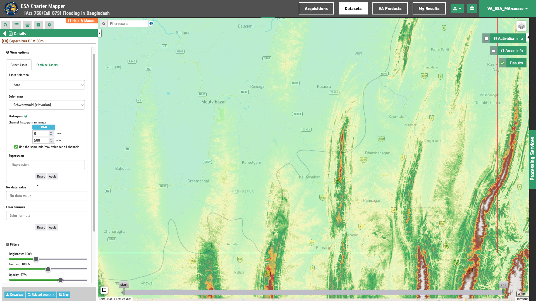The height and width of the screenshot is (301, 536).
Task: Click the ESA Charter Mapper logo
Action: click(11, 8)
